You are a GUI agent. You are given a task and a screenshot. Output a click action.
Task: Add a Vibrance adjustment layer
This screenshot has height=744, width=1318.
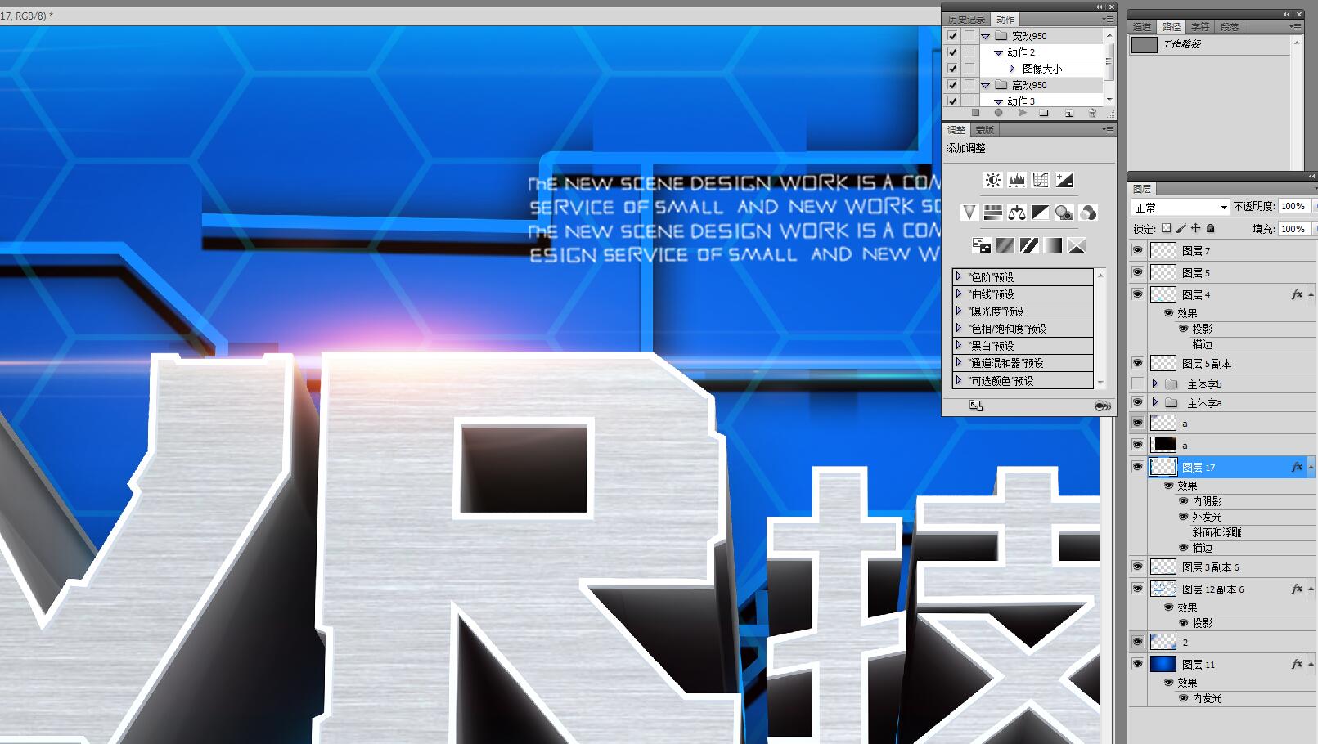pos(969,213)
